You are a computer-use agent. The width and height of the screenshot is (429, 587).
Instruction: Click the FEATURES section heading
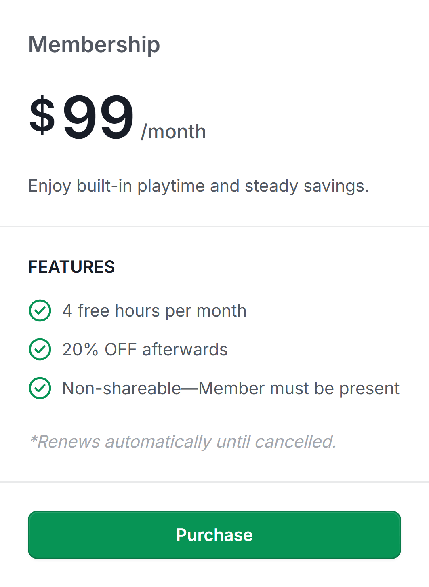[71, 267]
